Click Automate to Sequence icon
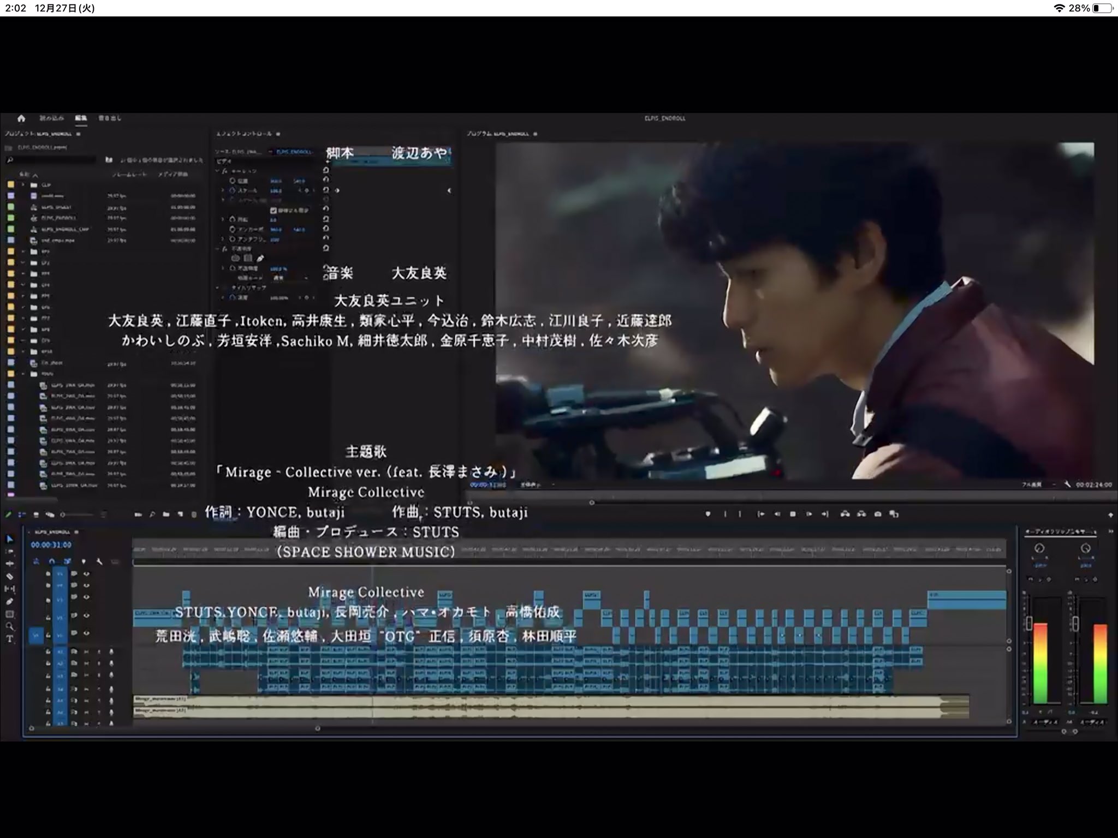 138,514
